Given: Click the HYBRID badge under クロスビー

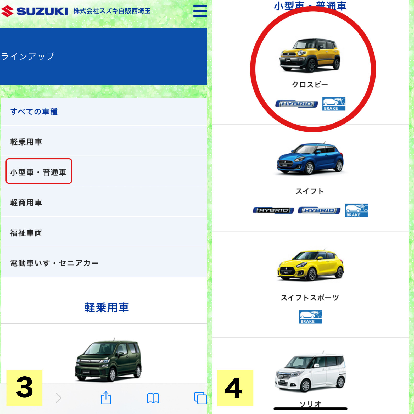Looking at the screenshot, I should pos(296,104).
